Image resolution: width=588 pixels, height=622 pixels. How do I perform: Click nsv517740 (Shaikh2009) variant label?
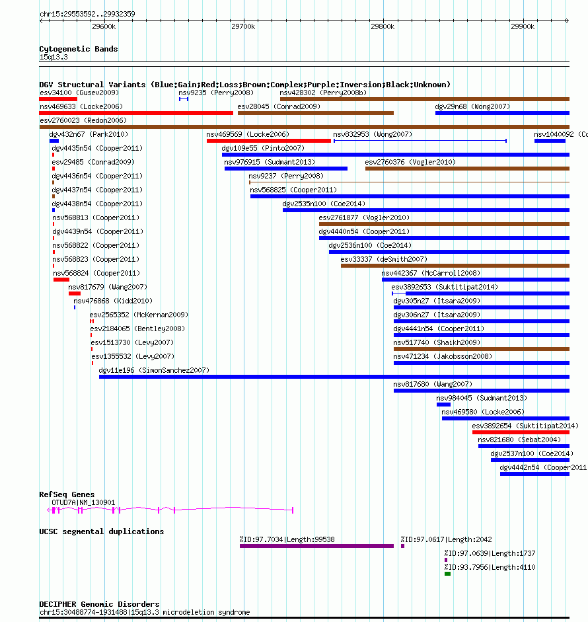[437, 343]
